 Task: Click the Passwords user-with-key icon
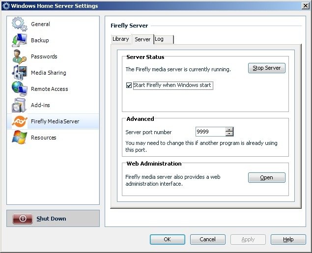(x=19, y=56)
